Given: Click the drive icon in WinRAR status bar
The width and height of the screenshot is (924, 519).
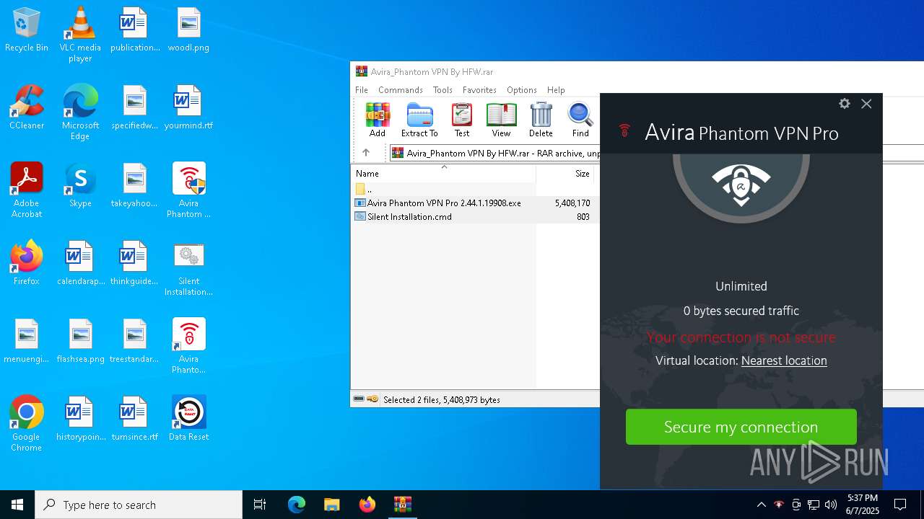Looking at the screenshot, I should coord(359,399).
